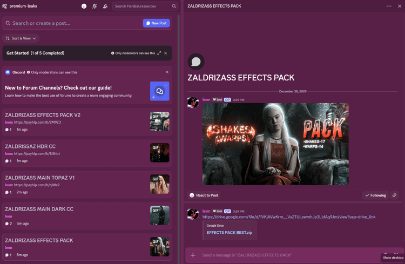This screenshot has height=264, width=405.
Task: Open the premium-leaks channel guidelines info icon
Action: click(x=84, y=6)
